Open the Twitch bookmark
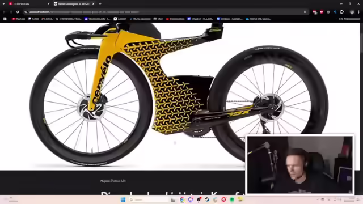The image size is (363, 204). (x=33, y=19)
